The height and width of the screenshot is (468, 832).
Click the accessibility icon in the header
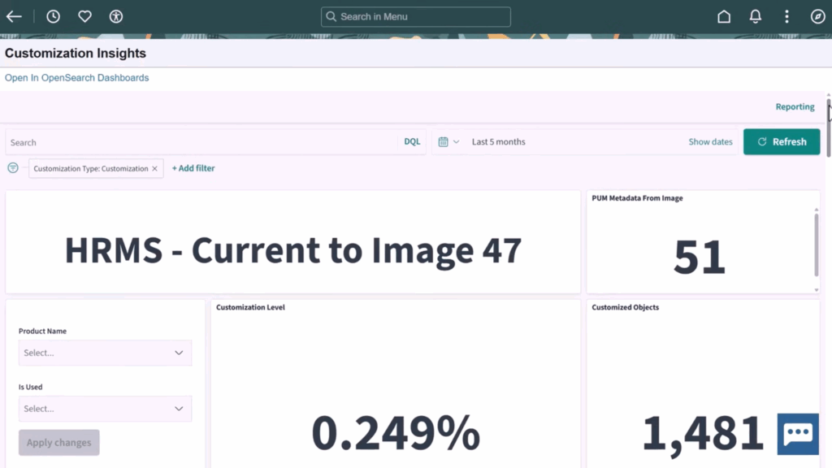pyautogui.click(x=115, y=16)
